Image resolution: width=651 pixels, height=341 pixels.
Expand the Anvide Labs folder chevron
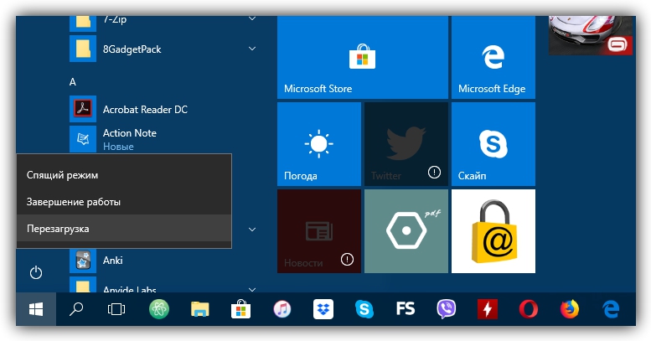(x=251, y=289)
